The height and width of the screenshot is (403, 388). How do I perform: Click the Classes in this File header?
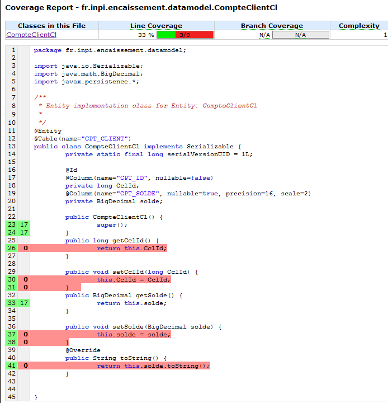(51, 26)
